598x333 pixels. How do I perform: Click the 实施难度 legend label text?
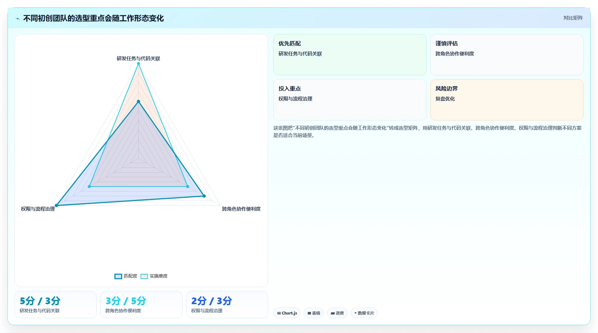158,276
